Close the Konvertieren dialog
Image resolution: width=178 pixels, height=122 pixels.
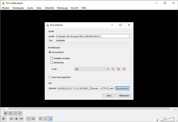(x=129, y=25)
